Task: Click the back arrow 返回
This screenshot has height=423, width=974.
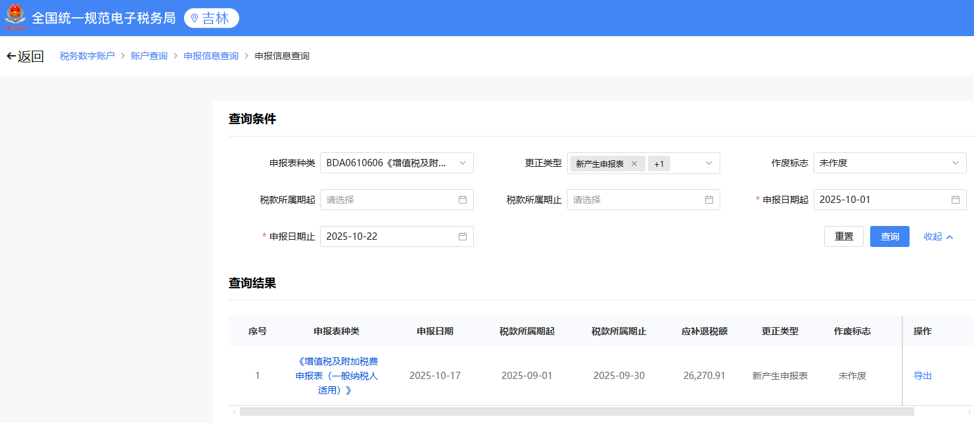Action: click(25, 56)
